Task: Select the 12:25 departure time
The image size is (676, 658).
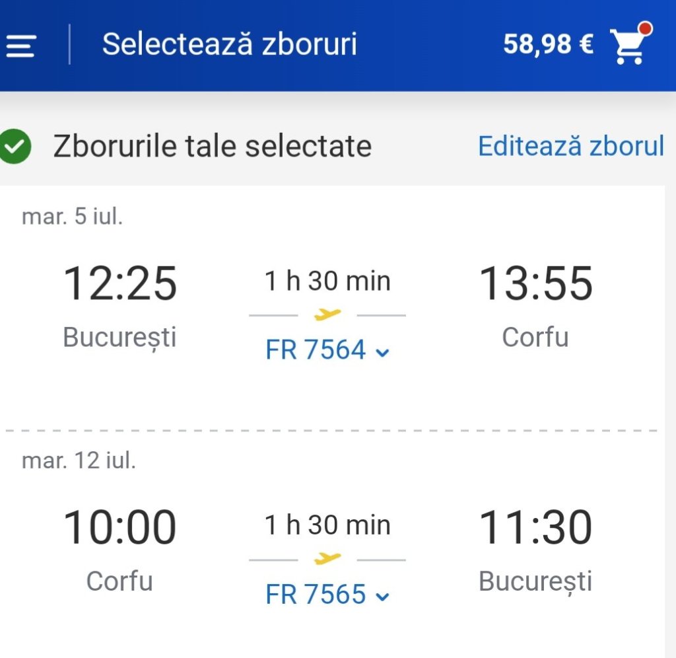Action: [120, 283]
